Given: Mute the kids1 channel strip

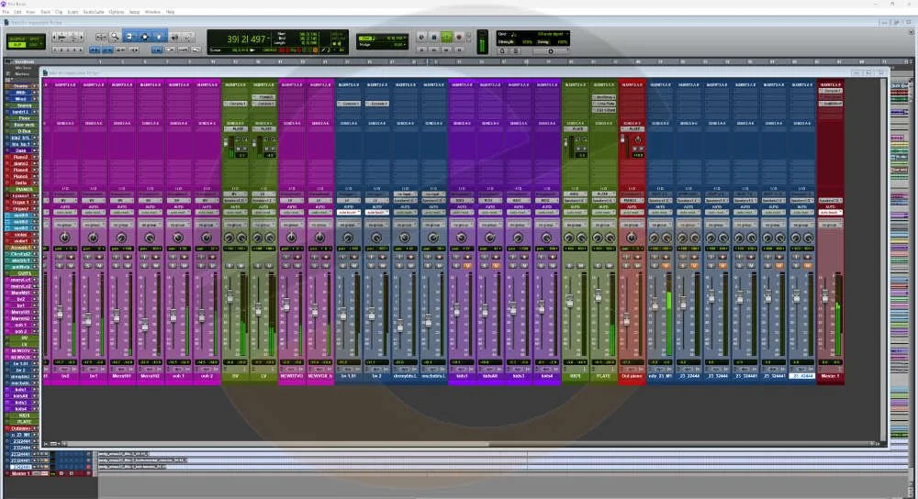Looking at the screenshot, I should click(x=466, y=265).
